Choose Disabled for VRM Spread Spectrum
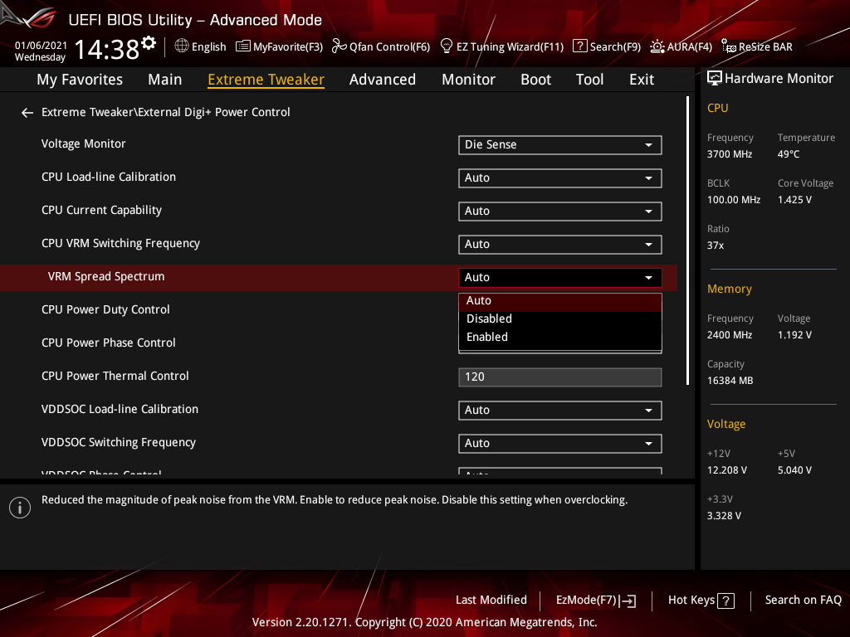This screenshot has height=637, width=850. 560,319
